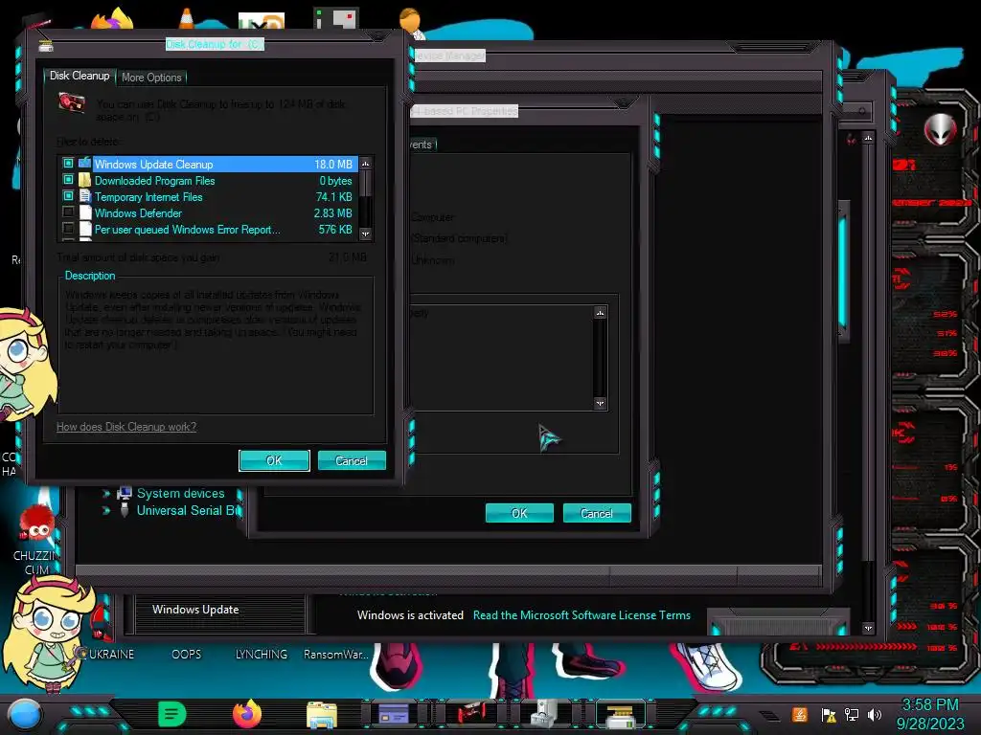Read the Microsoft Software License Terms link
981x735 pixels.
tap(582, 615)
